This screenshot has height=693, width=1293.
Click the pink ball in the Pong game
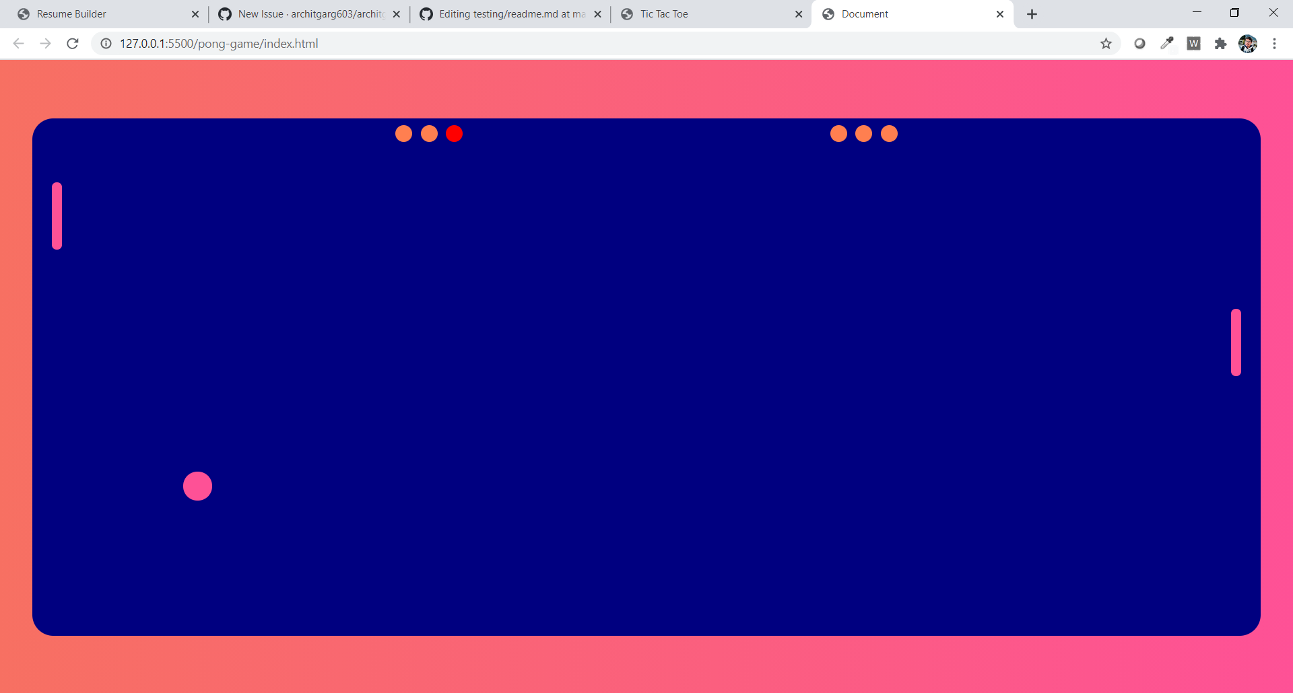(x=197, y=486)
